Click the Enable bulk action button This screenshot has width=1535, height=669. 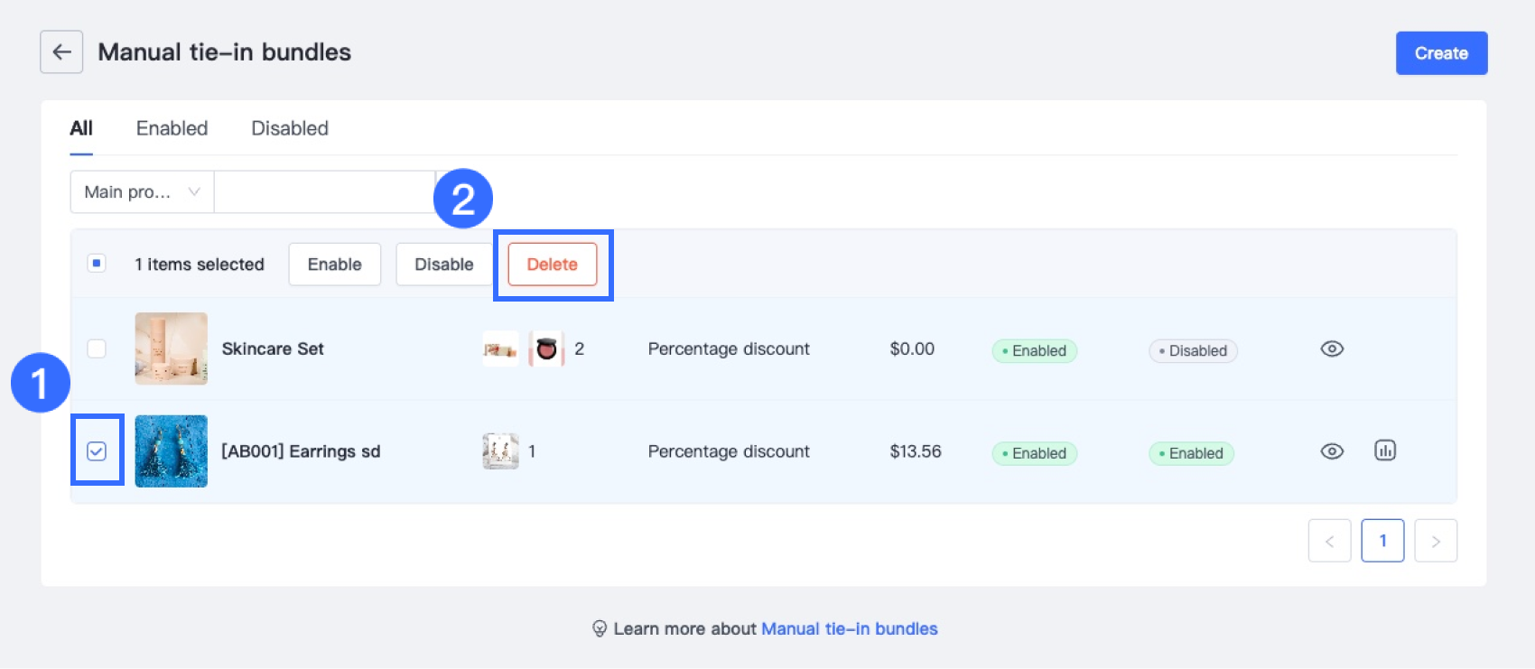[x=334, y=265]
